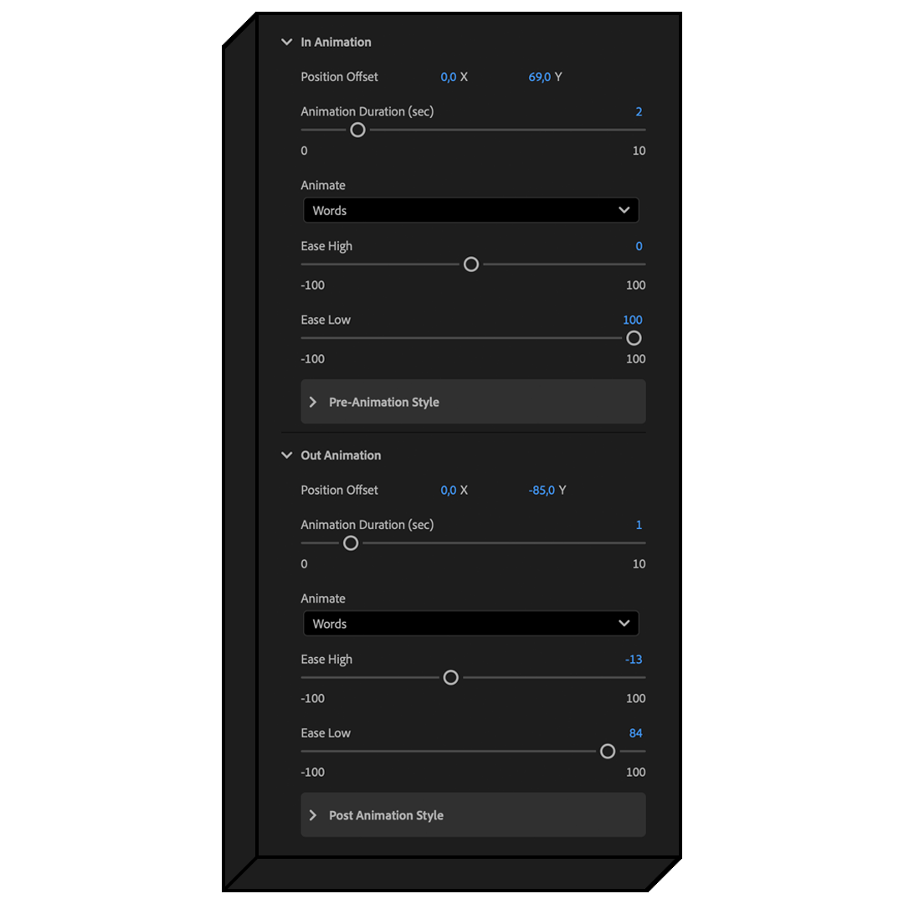Click Out Animation Position Offset X value
This screenshot has width=904, height=904.
(x=449, y=491)
